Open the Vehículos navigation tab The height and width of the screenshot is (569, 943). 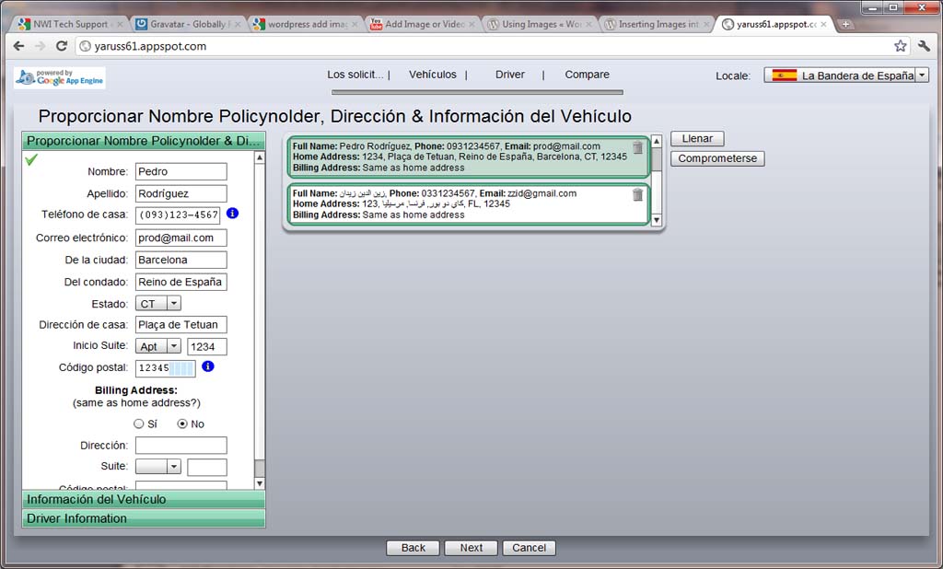pyautogui.click(x=432, y=75)
